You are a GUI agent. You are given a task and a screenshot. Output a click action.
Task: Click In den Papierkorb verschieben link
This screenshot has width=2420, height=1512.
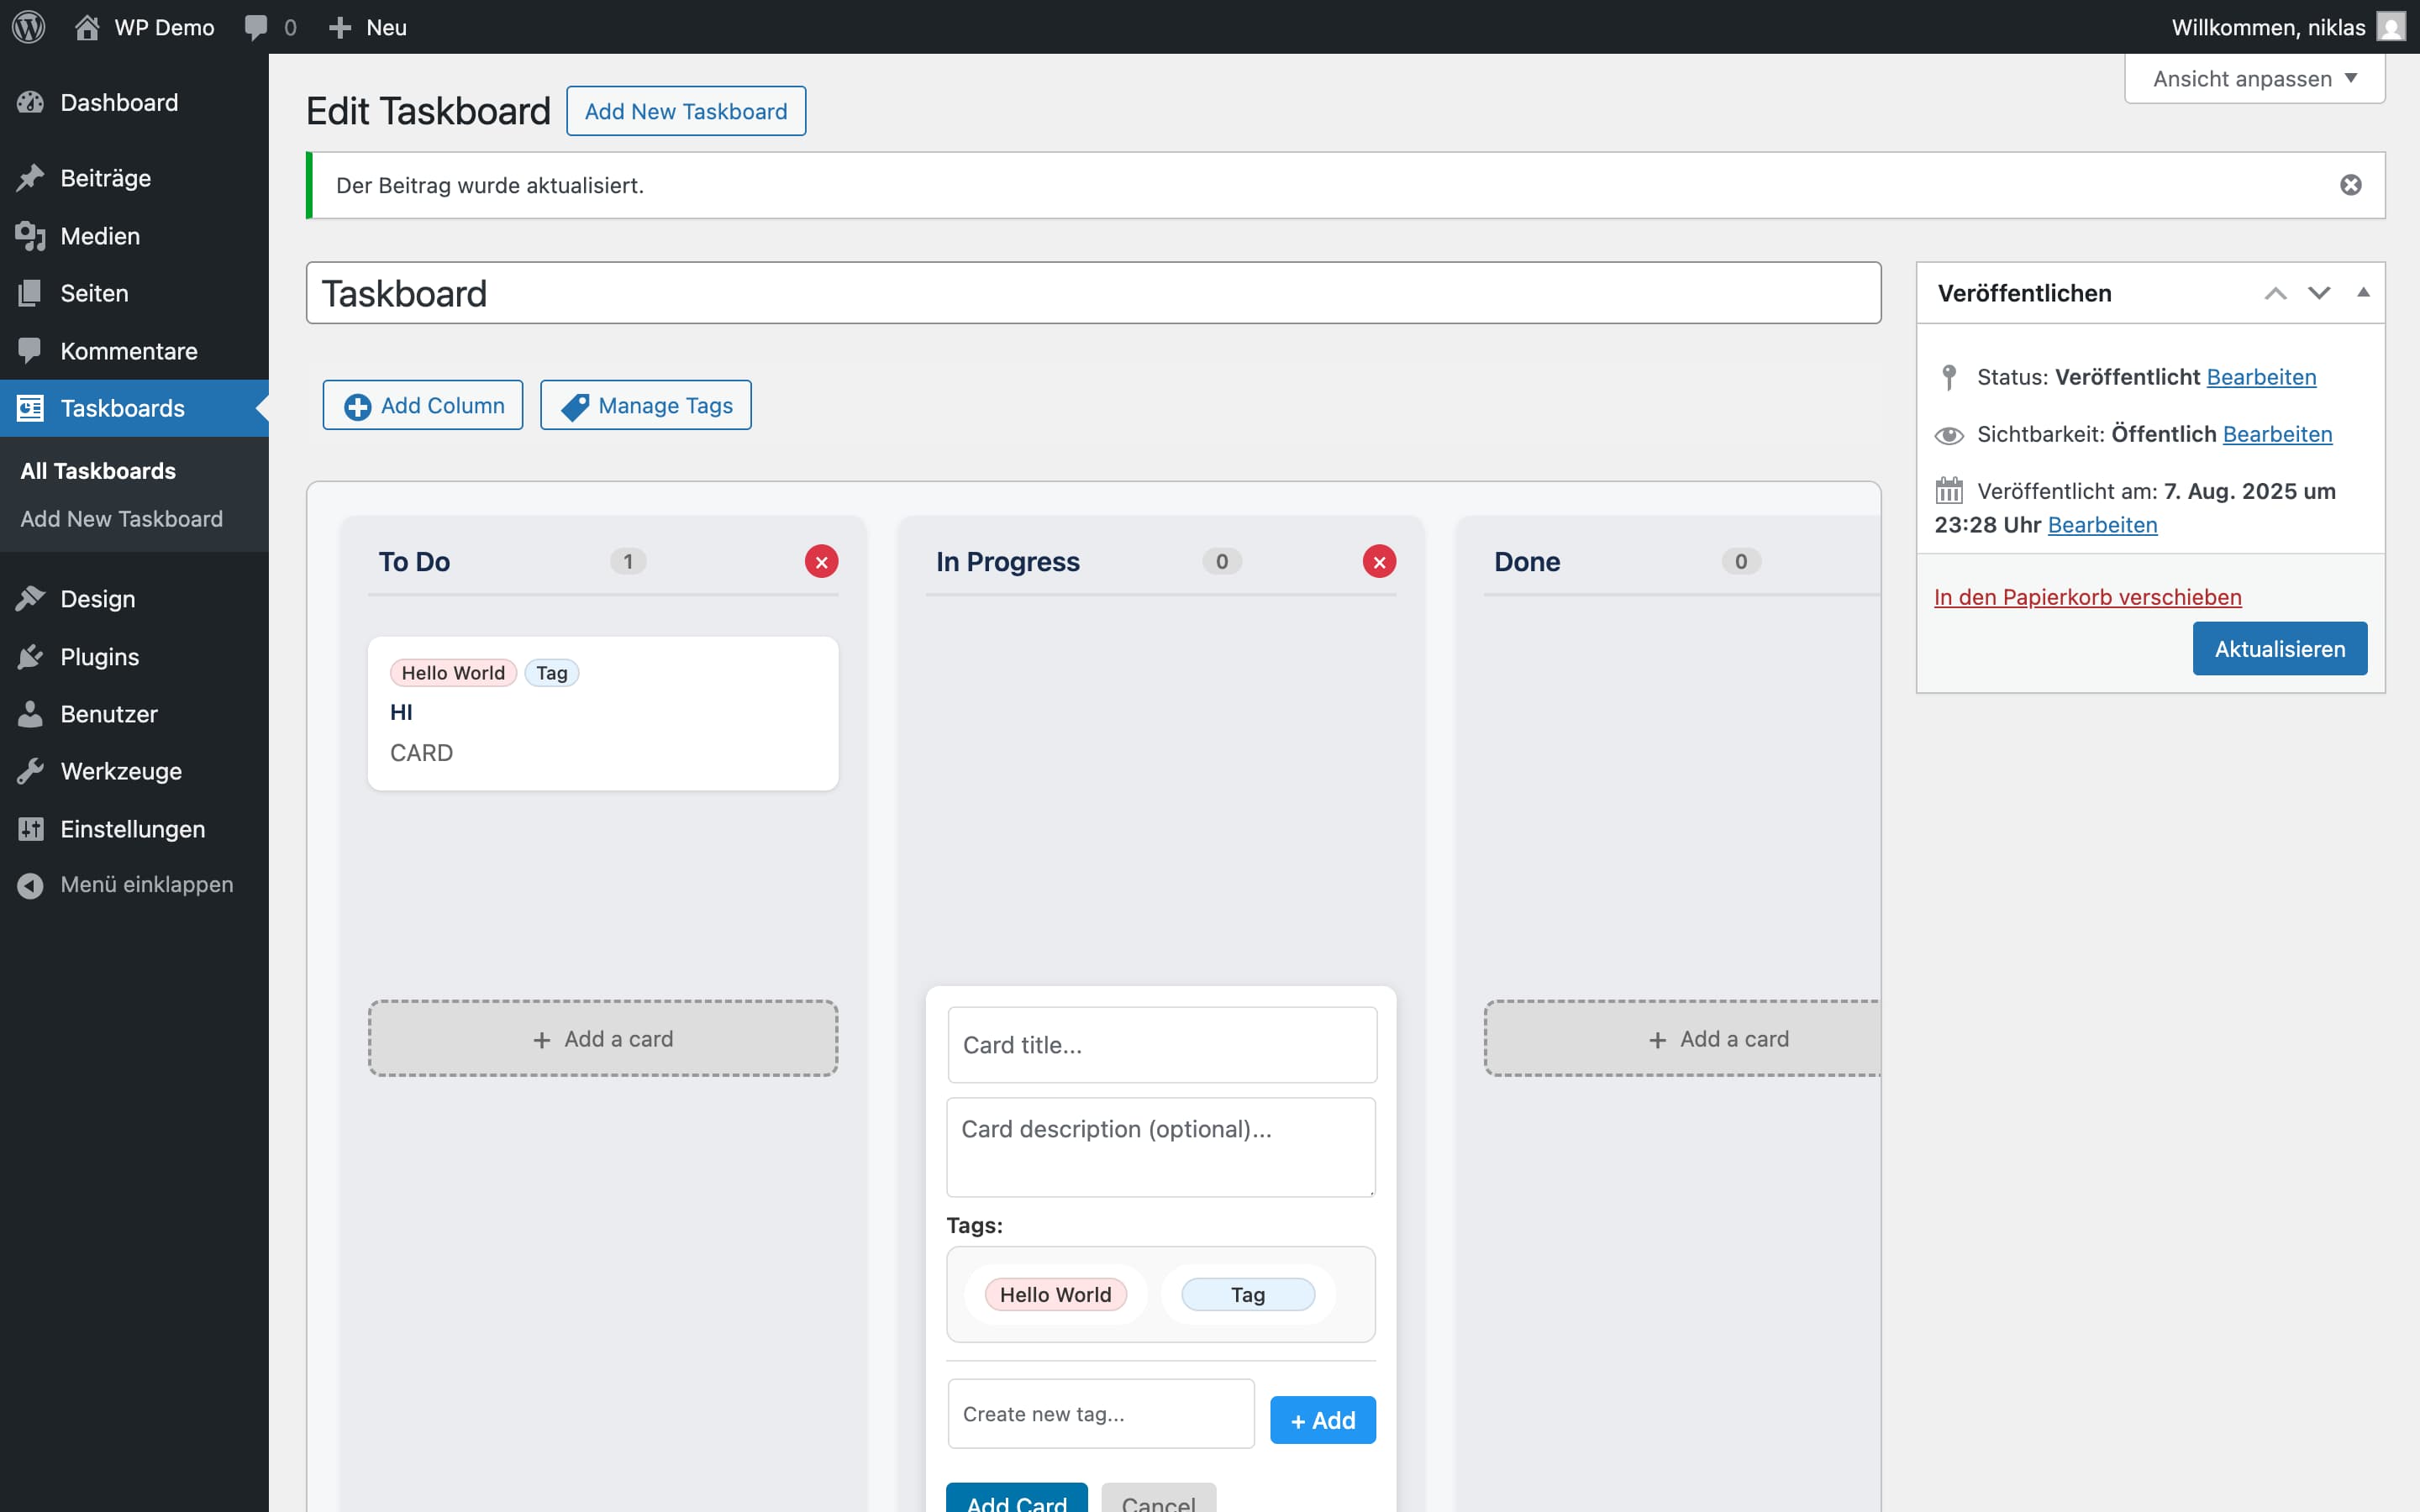(x=2087, y=597)
